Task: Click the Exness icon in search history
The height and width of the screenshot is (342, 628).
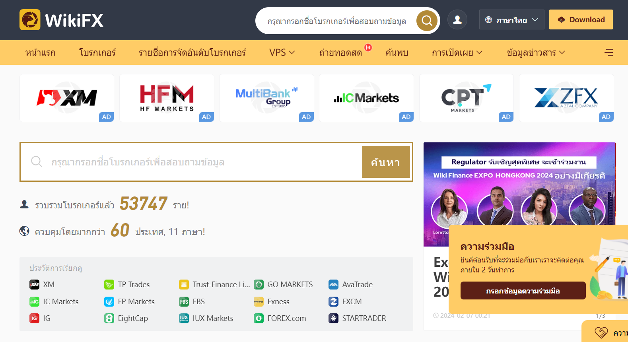Action: pyautogui.click(x=259, y=301)
